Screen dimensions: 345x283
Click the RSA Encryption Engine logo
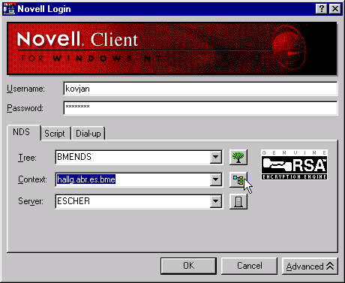(294, 164)
